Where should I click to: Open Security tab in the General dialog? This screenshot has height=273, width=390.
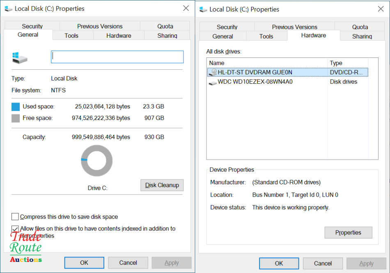(32, 26)
